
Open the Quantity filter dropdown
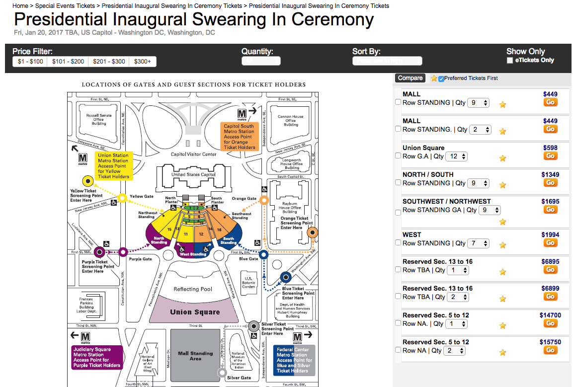coord(261,61)
